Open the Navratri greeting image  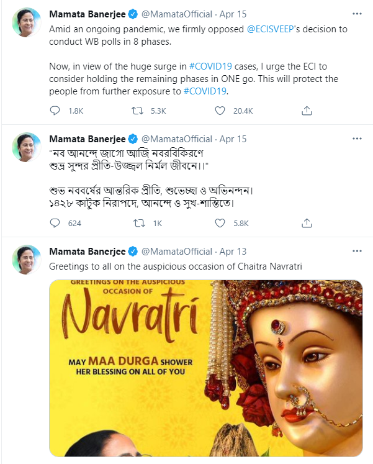[x=205, y=368]
